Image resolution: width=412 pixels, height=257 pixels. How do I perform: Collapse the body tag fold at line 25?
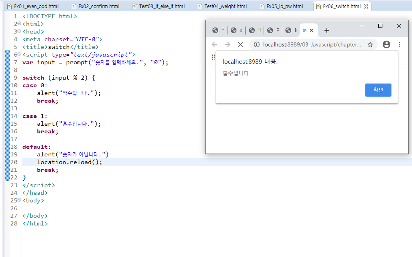coord(19,200)
